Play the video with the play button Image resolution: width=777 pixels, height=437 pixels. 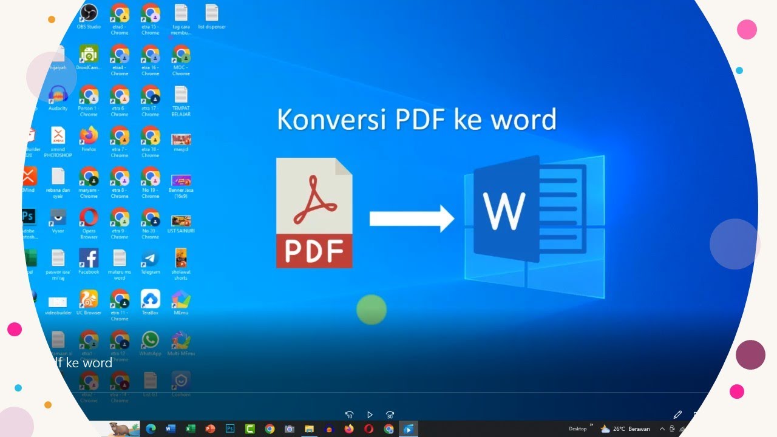(370, 415)
